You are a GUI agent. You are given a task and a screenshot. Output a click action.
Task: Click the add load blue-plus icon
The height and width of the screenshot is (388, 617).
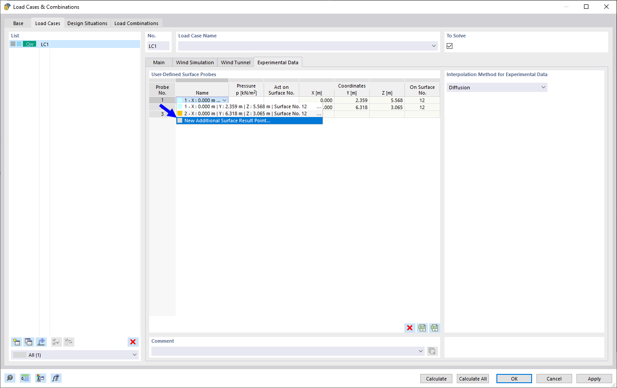[x=41, y=342]
